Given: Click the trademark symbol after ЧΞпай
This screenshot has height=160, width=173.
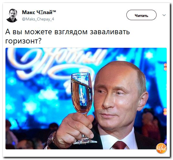Looking at the screenshot, I should (54, 11).
